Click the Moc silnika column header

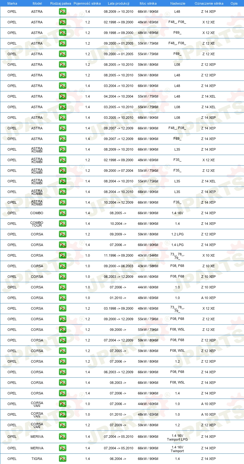click(148, 3)
